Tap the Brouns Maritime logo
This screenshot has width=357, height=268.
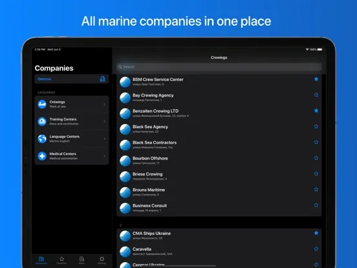(x=125, y=192)
